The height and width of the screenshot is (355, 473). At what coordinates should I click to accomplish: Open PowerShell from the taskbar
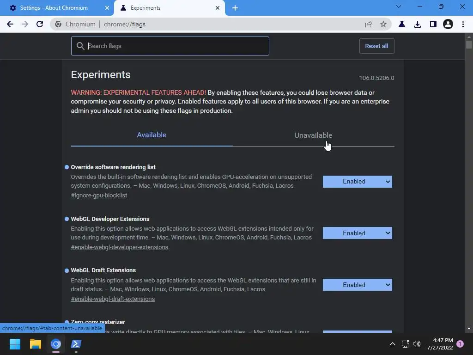tap(76, 344)
